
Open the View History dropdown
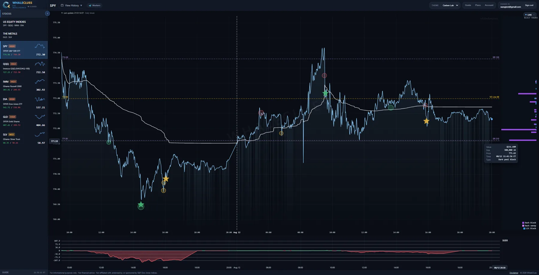pyautogui.click(x=72, y=5)
